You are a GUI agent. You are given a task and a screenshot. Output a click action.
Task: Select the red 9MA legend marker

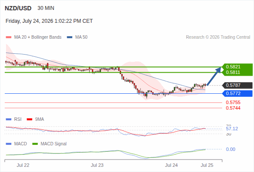29,120
